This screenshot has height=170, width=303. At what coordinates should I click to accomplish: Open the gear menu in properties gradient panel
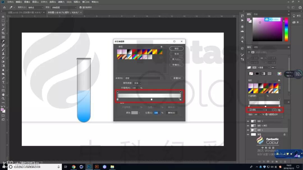(x=279, y=81)
